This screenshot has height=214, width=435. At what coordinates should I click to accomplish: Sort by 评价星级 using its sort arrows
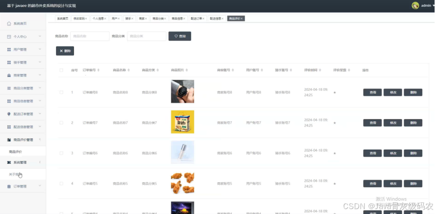[349, 70]
